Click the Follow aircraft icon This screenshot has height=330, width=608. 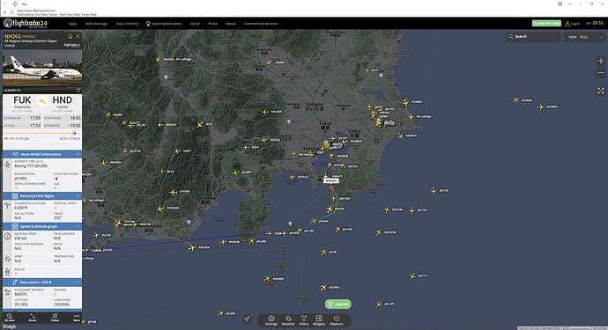[x=55, y=318]
